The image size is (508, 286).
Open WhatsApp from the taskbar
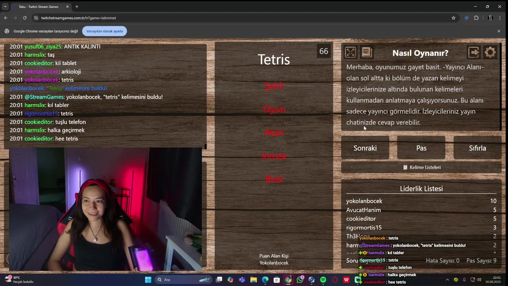pyautogui.click(x=300, y=280)
